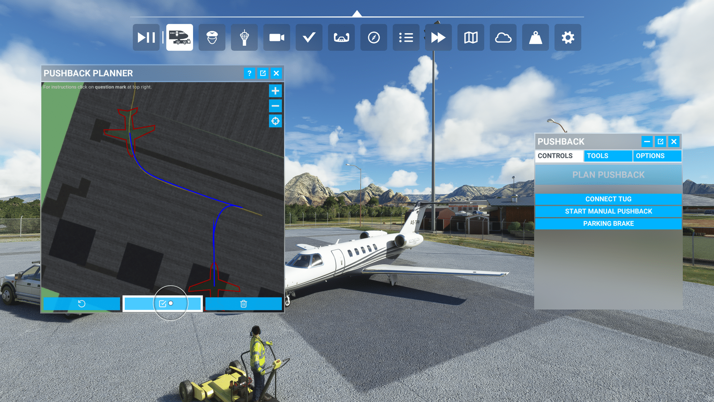Zoom in the pushback planner map
Viewport: 714px width, 402px height.
coord(275,91)
